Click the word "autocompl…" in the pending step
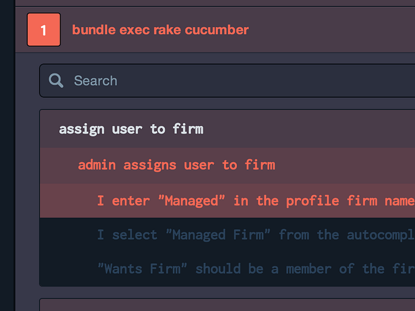Viewport: 415px width, 311px height. 380,235
